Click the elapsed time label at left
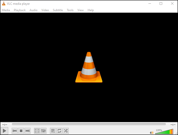Screen dimensions: 178x135 [x=5, y=124]
